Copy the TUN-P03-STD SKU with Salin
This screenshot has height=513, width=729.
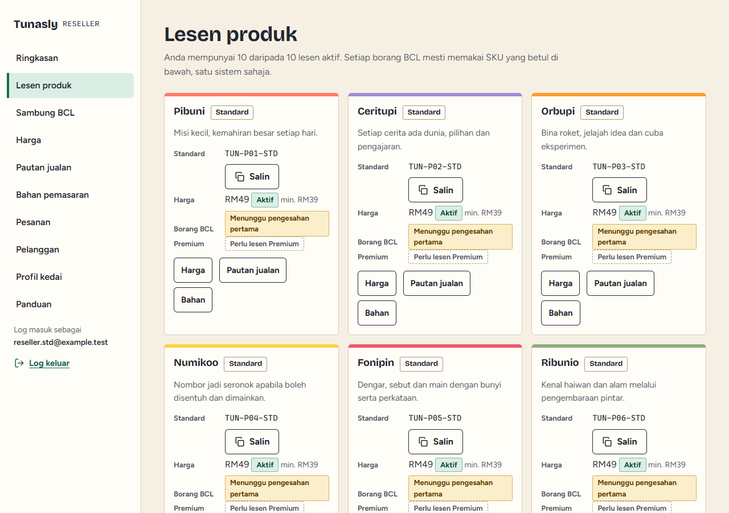(620, 190)
